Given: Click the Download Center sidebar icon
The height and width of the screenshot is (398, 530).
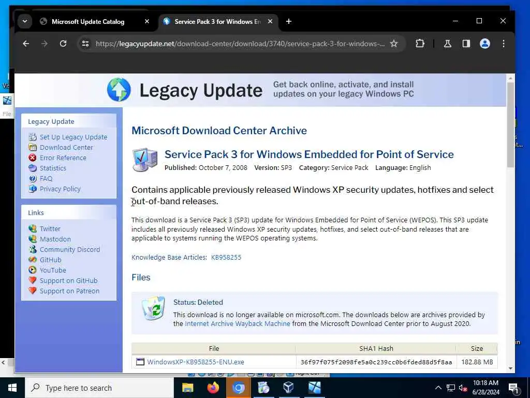Looking at the screenshot, I should click(x=33, y=147).
